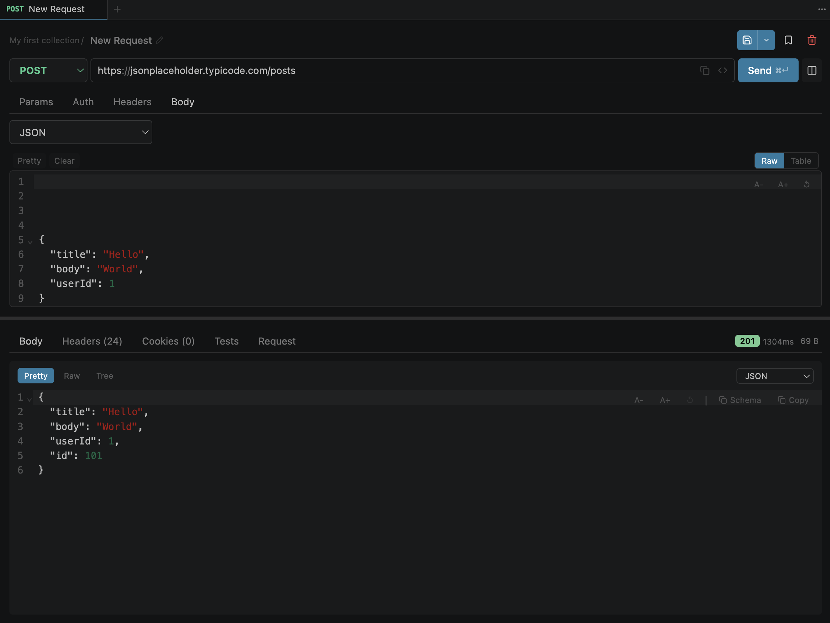Toggle the split layout icon
The height and width of the screenshot is (623, 830).
pos(812,71)
